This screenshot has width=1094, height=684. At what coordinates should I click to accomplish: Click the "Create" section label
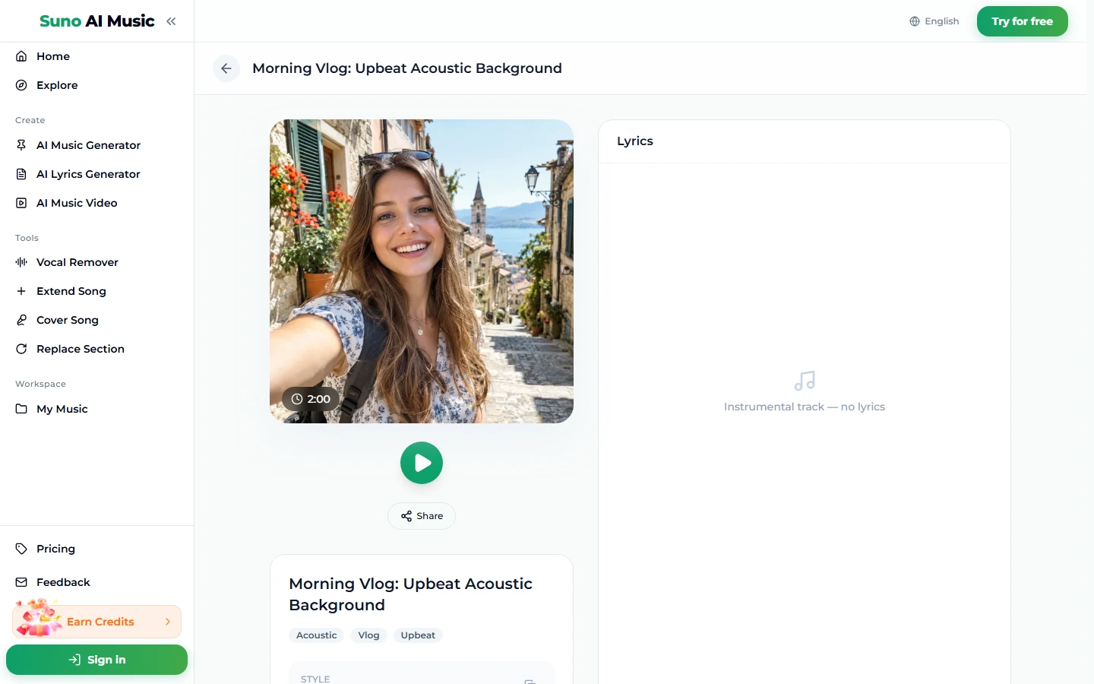pos(30,120)
